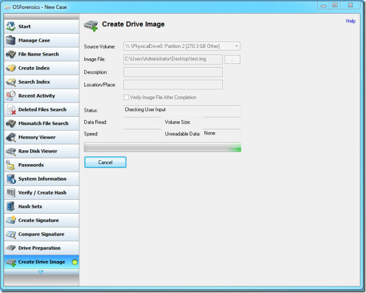This screenshot has width=366, height=293.
Task: Toggle Verify Image File After Completion checkbox
Action: click(126, 97)
